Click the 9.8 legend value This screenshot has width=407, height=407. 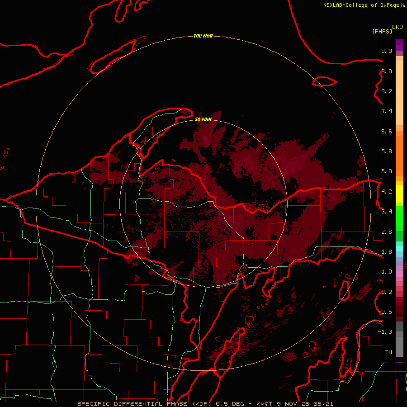coord(387,51)
